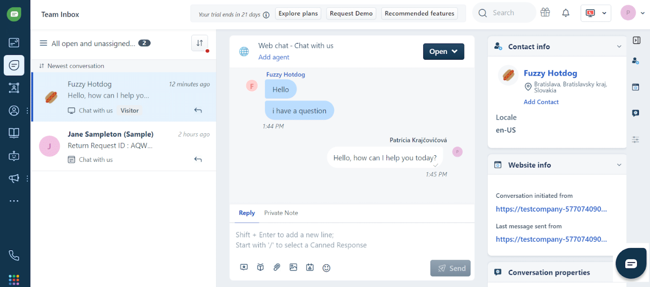Click the sort conversations button
The image size is (650, 287).
199,43
